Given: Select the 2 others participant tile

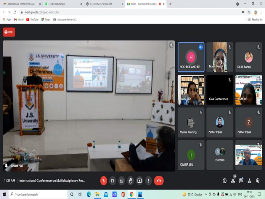Looking at the screenshot, I should (x=220, y=155).
